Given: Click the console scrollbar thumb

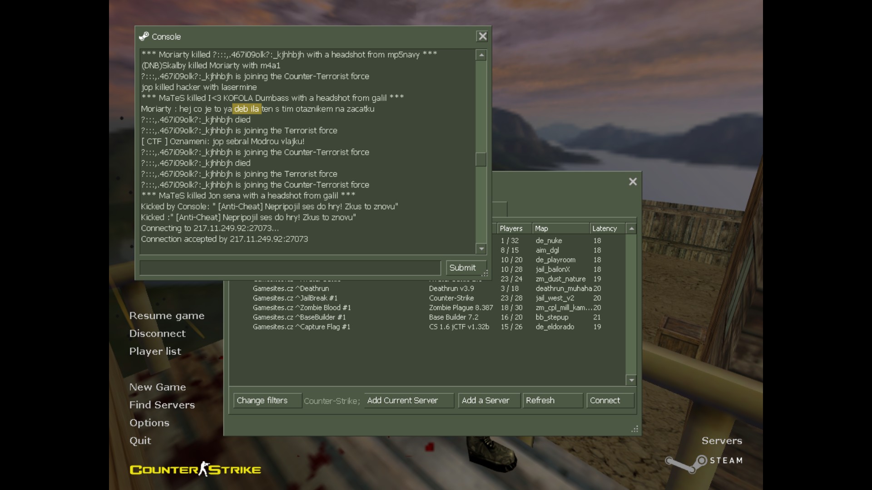Looking at the screenshot, I should tap(481, 159).
